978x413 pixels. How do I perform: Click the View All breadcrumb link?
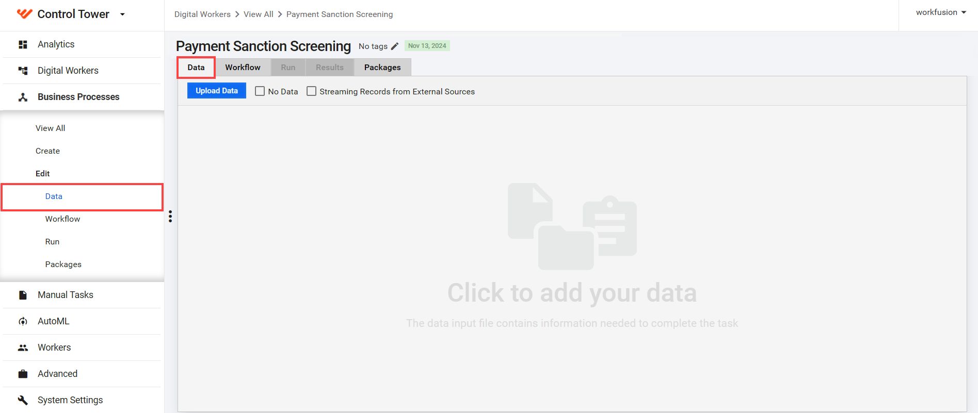click(x=259, y=14)
